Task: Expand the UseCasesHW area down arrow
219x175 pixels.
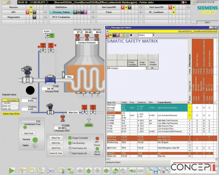Action: 141,7
